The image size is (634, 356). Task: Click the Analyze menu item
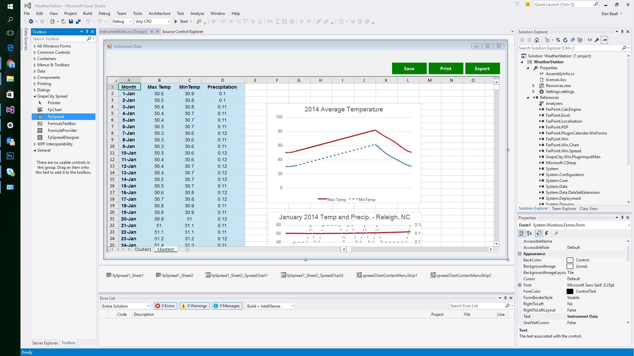point(197,14)
